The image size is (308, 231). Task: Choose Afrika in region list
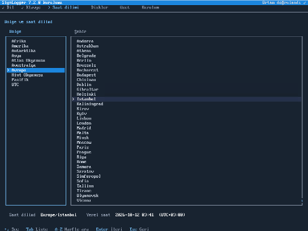36,41
